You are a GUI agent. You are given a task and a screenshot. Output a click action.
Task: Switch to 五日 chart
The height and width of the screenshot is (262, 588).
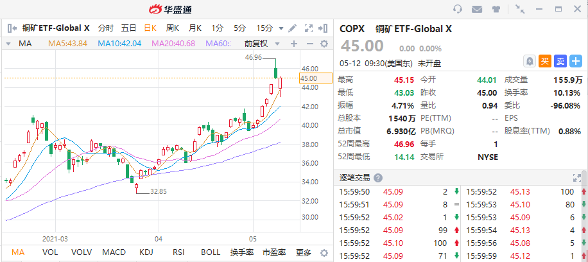(128, 28)
